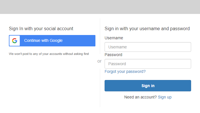The image size is (200, 113).
Task: Click the vertical divider above "or"
Action: click(100, 36)
